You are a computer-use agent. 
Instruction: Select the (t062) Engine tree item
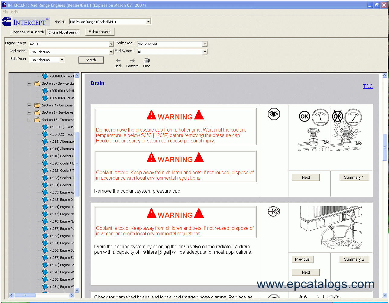tap(62, 236)
